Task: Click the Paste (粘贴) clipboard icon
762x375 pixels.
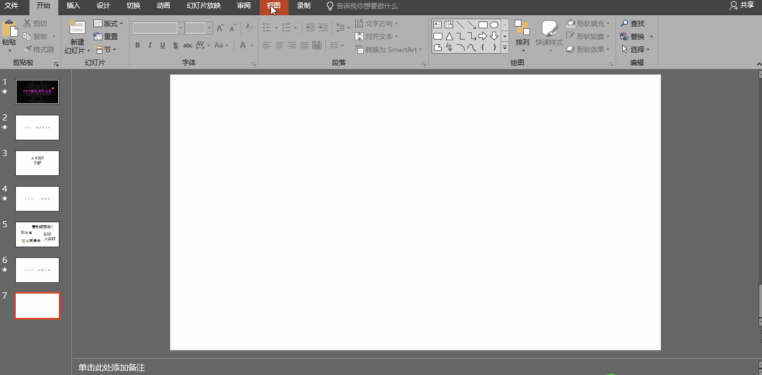Action: (9, 29)
